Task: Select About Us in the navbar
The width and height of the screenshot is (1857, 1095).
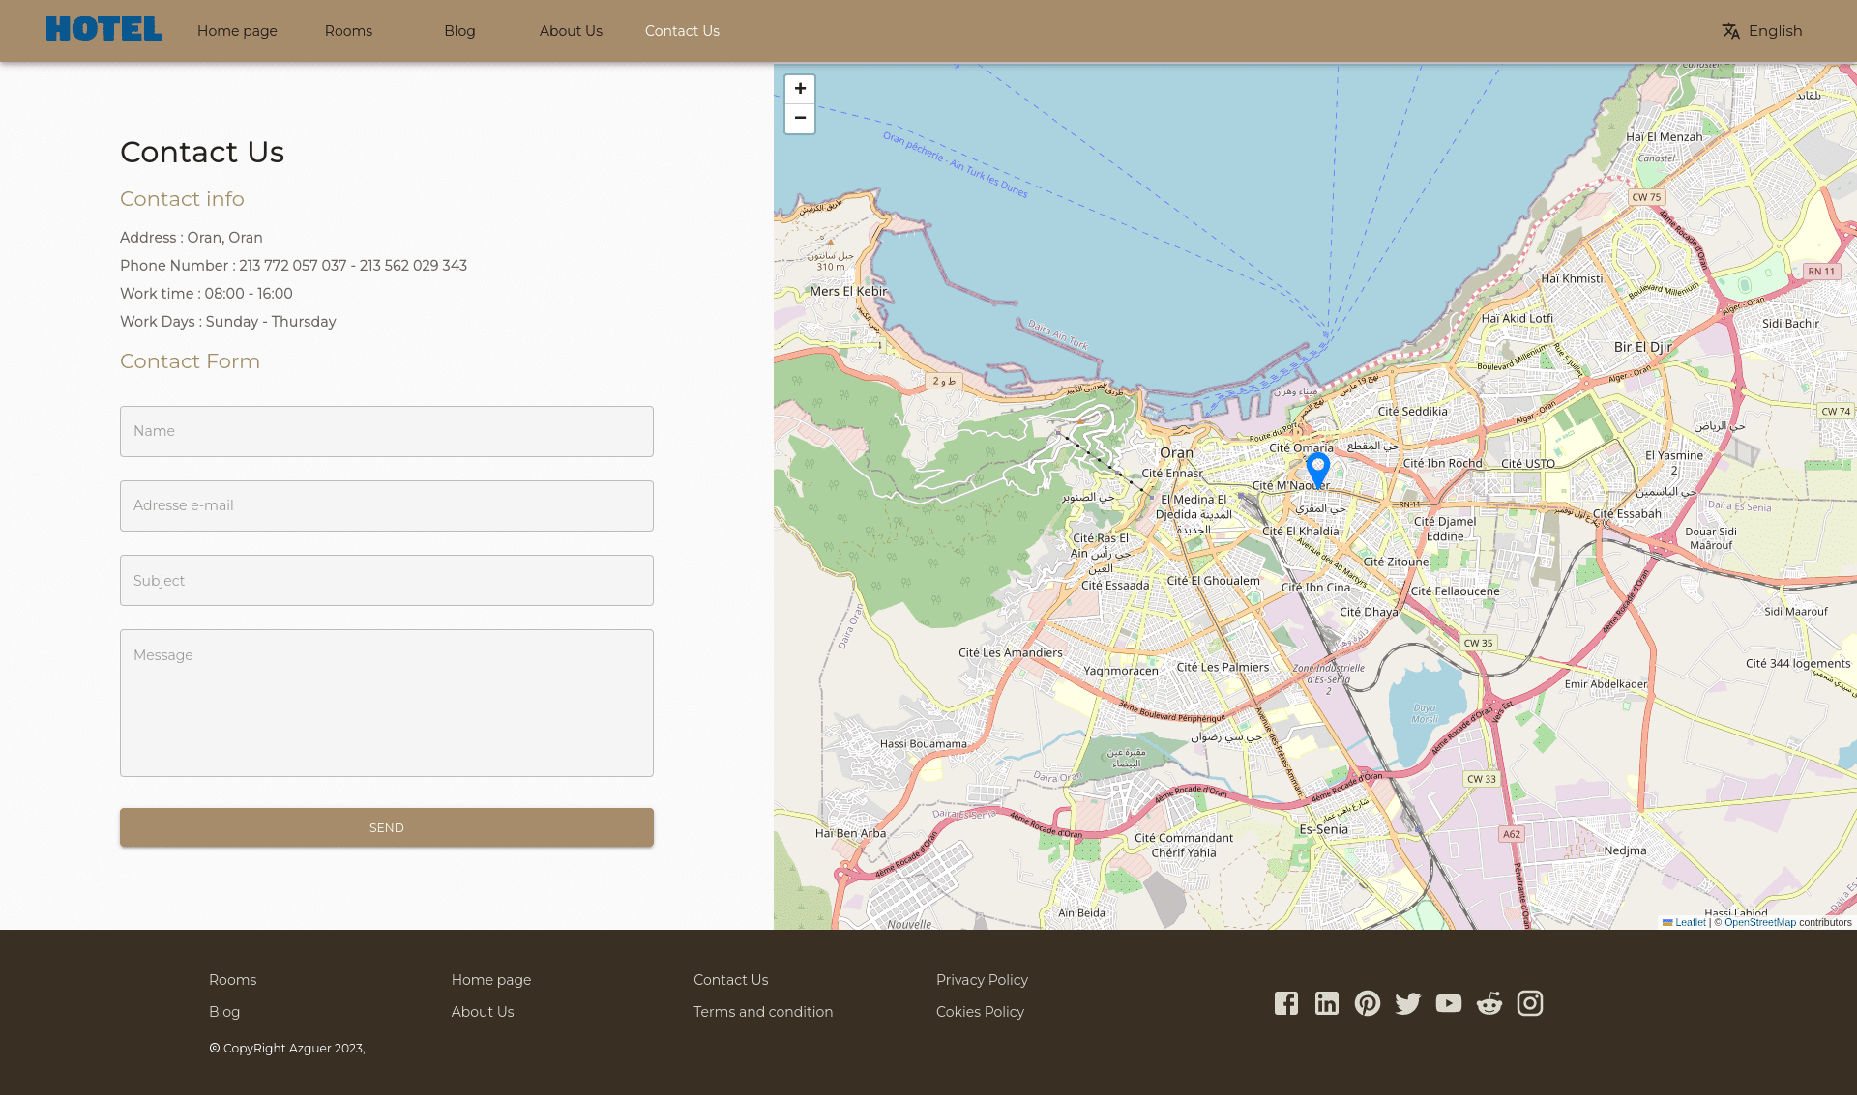Action: pyautogui.click(x=571, y=31)
